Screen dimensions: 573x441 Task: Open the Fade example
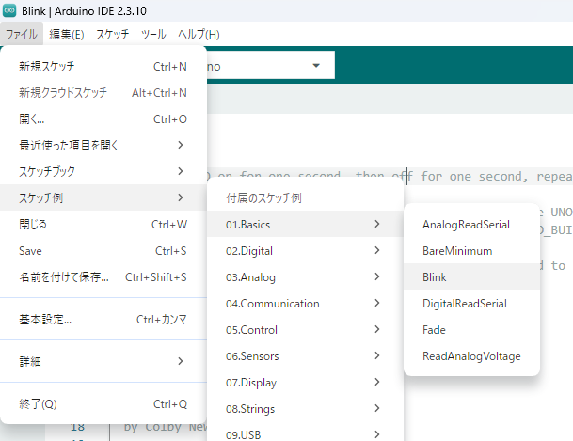[471, 330]
